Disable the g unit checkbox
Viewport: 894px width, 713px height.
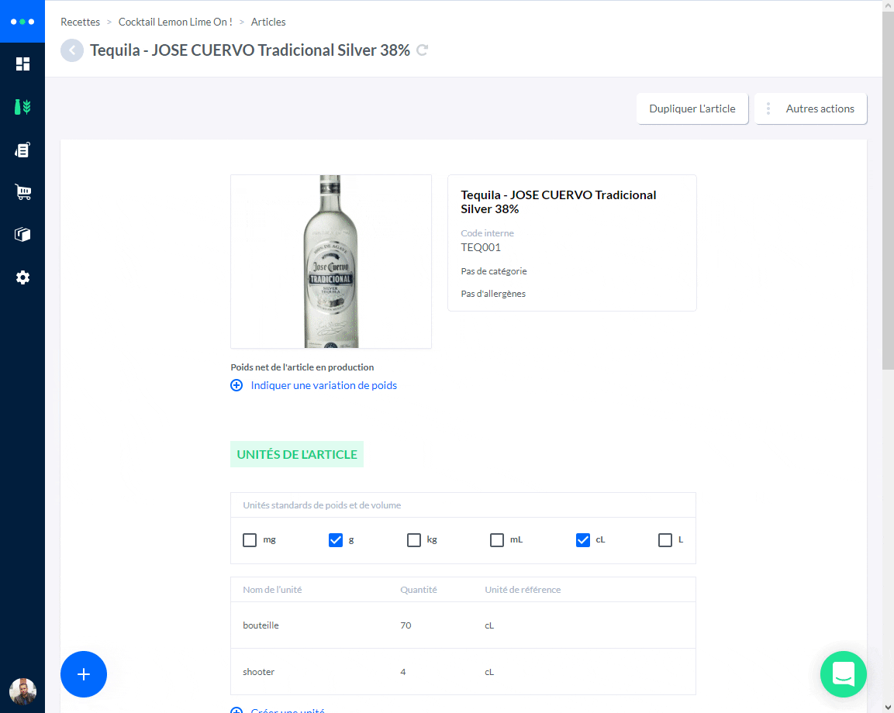pos(334,539)
